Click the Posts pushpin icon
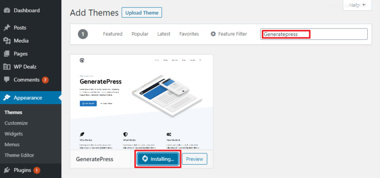 [7, 28]
